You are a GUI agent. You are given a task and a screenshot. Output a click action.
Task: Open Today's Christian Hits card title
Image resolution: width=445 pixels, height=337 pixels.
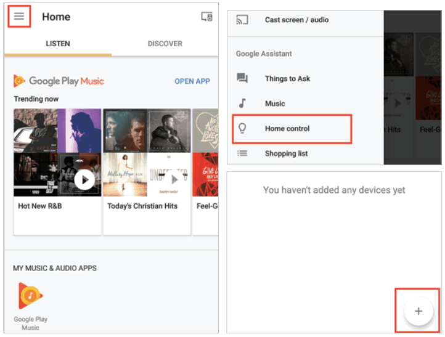click(142, 206)
